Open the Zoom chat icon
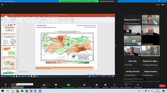The image size is (167, 93). [x=56, y=85]
